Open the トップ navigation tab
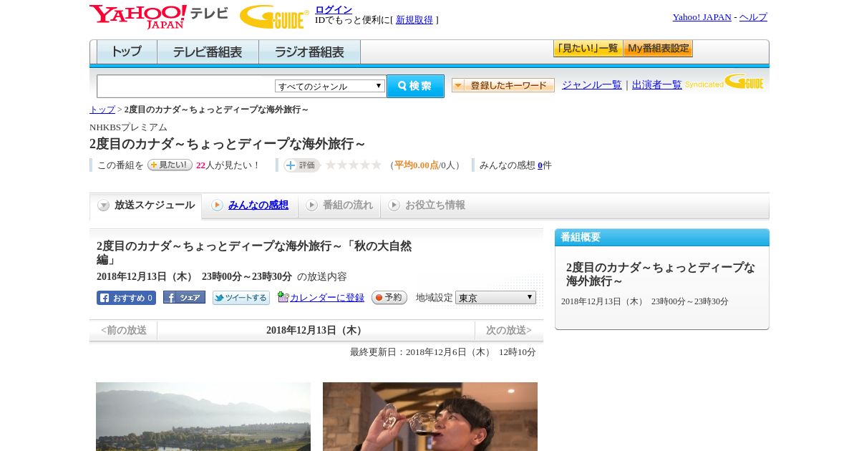 click(127, 52)
